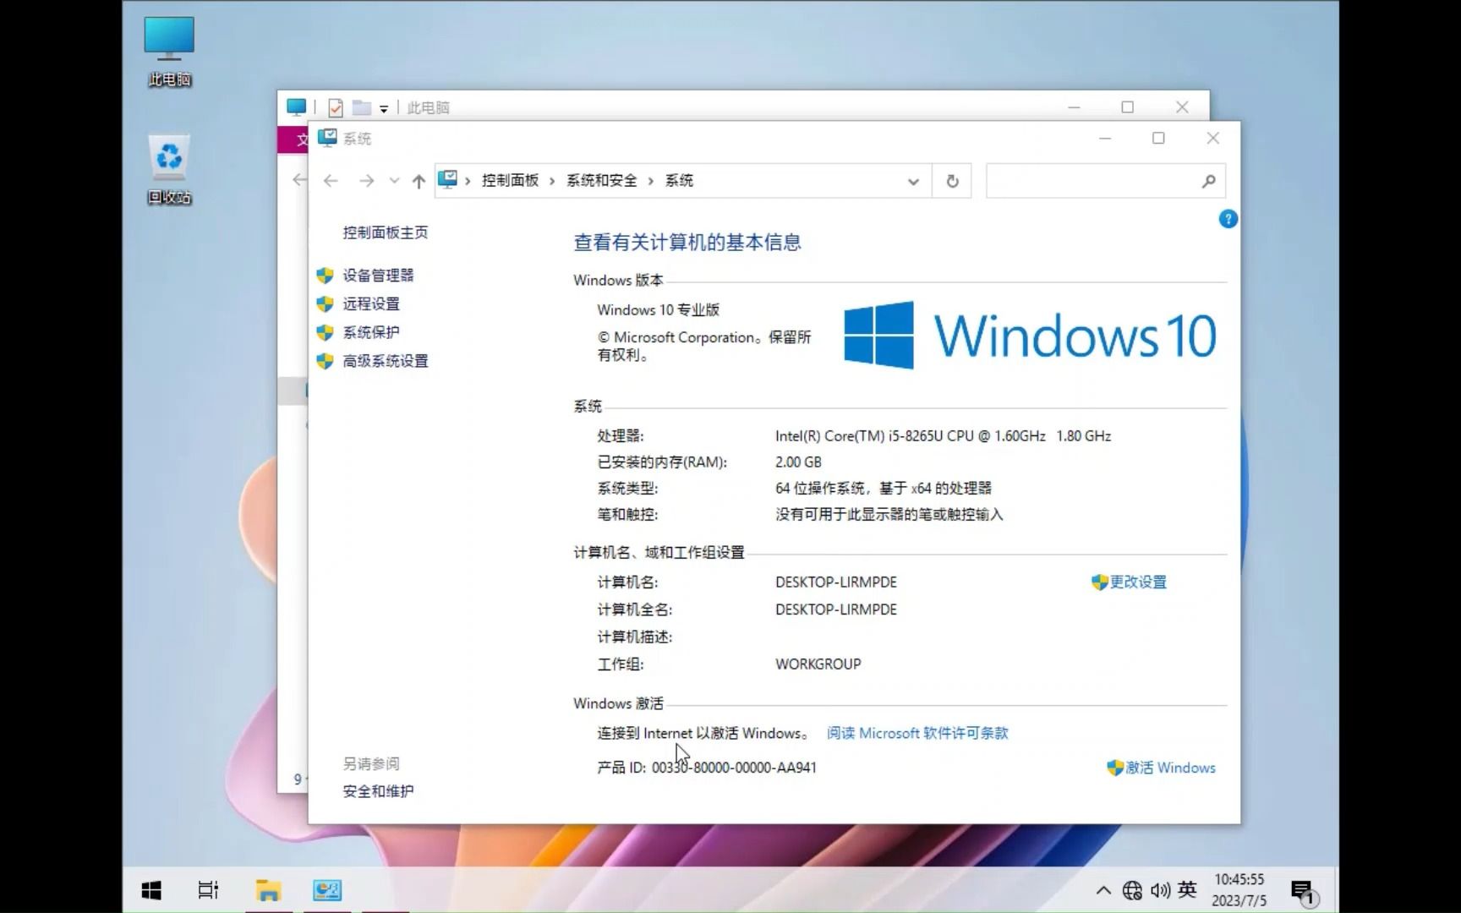Viewport: 1461px width, 913px height.
Task: Open the 回收站 recycle bin icon
Action: point(169,169)
